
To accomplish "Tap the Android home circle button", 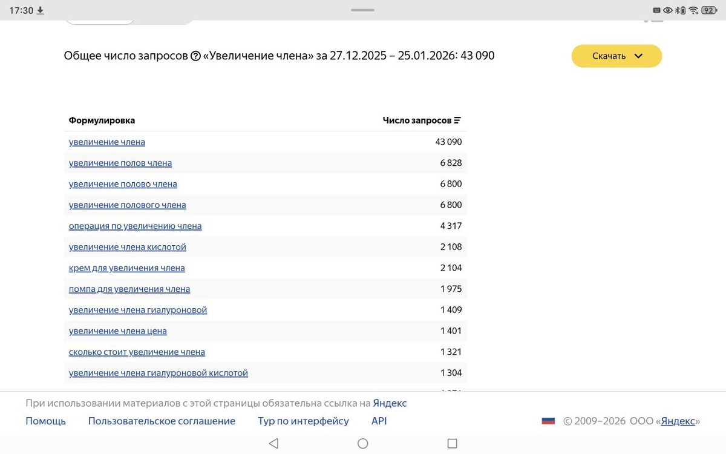I will [x=362, y=443].
